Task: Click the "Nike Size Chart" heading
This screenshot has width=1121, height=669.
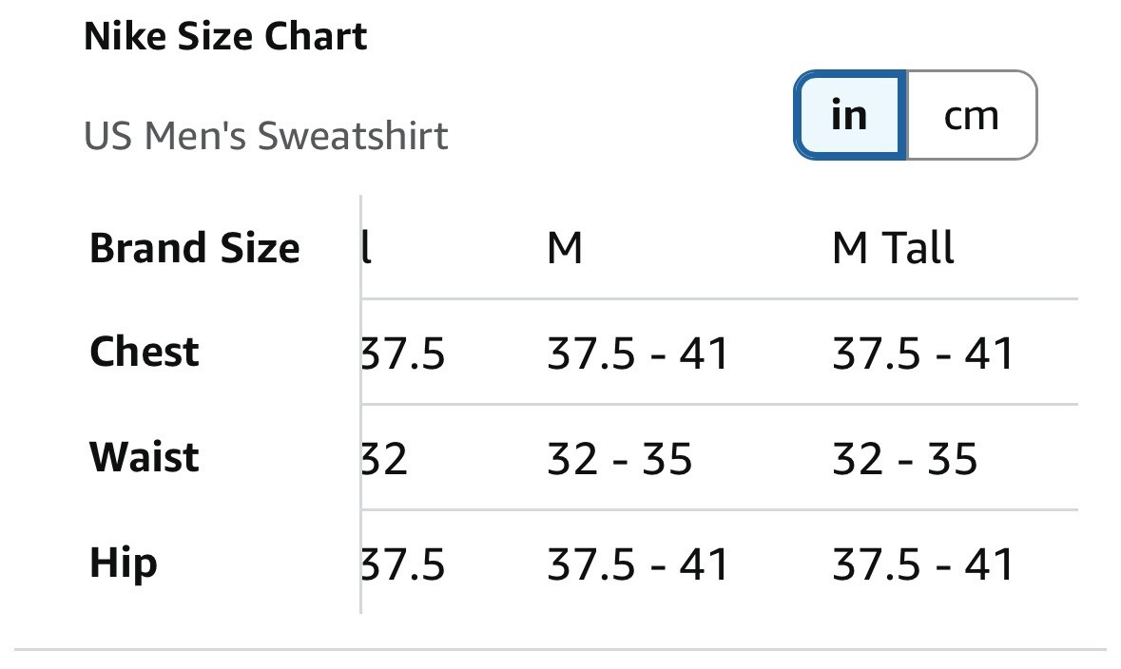Action: (x=225, y=37)
